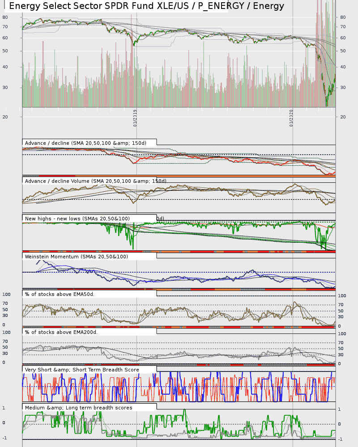Click the 40 price label on the right axis
The height and width of the screenshot is (447, 358).
click(x=343, y=67)
